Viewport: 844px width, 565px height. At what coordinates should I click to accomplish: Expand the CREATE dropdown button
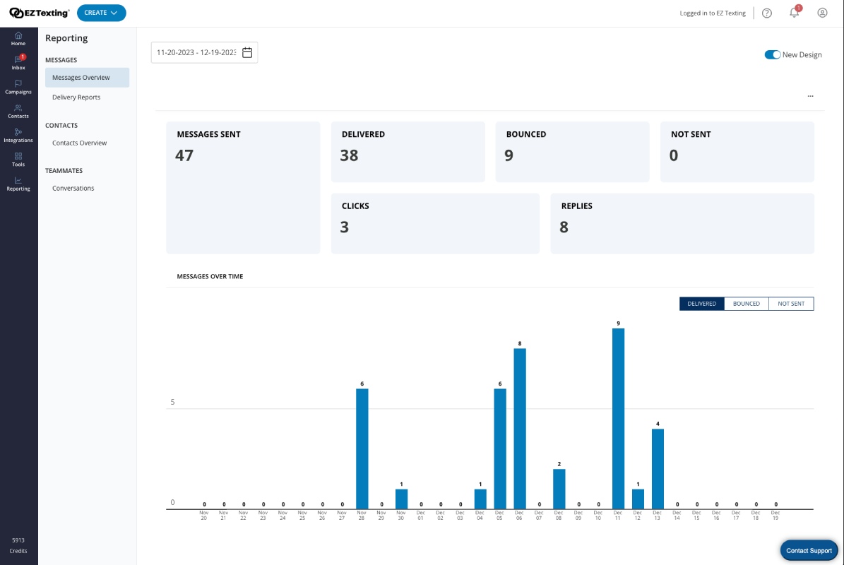point(101,13)
